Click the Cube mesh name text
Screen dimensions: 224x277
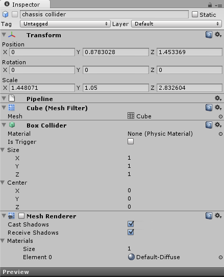coord(144,116)
